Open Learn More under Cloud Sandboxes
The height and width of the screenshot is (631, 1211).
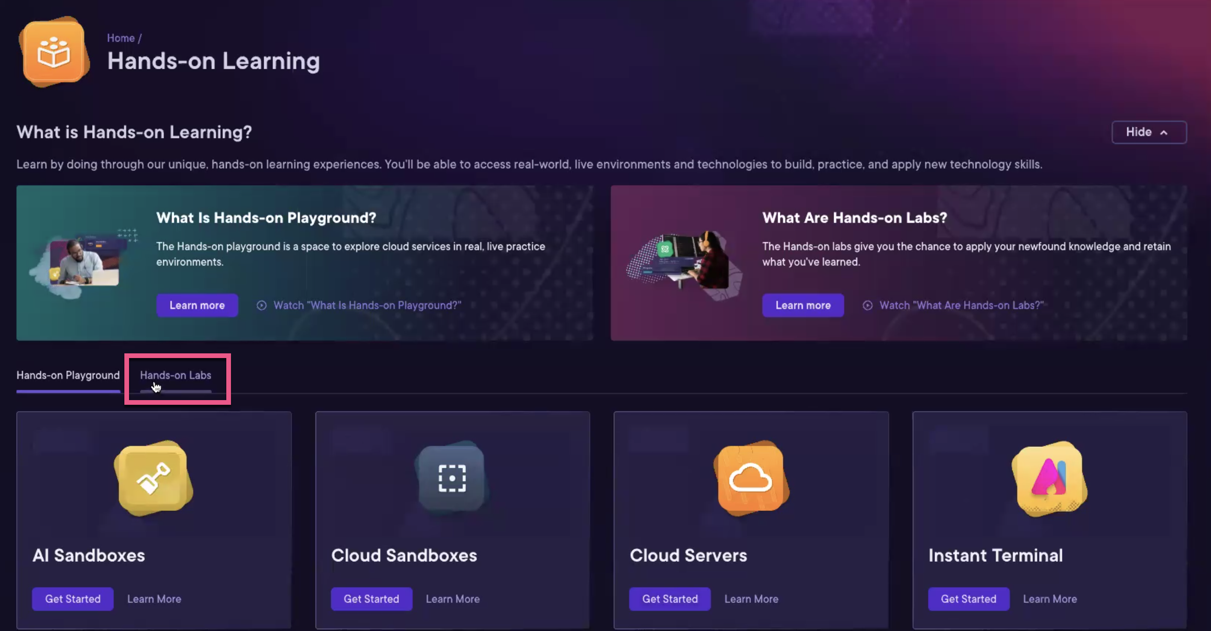point(452,599)
